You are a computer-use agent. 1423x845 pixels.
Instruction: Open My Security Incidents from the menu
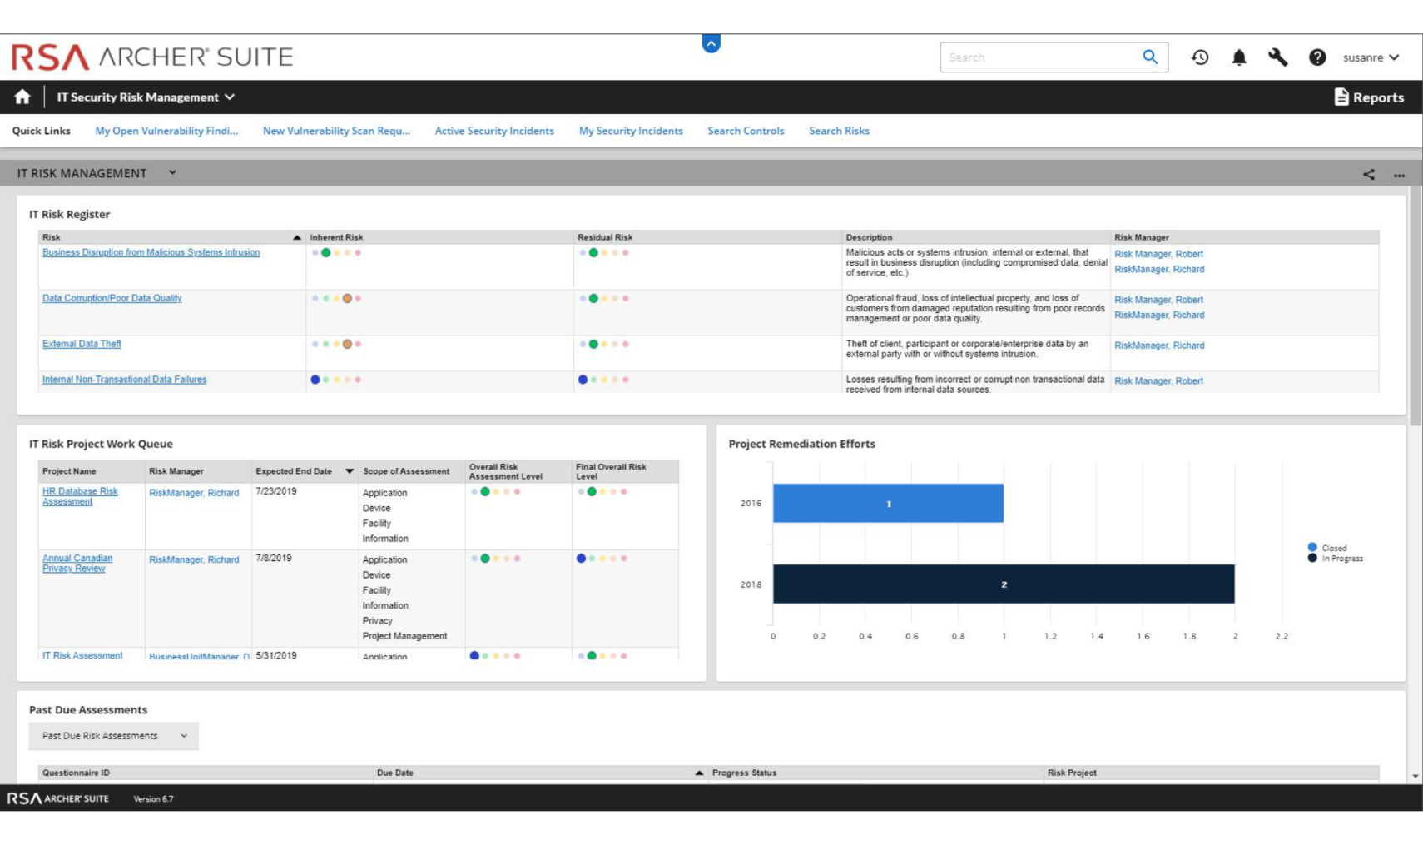[630, 131]
